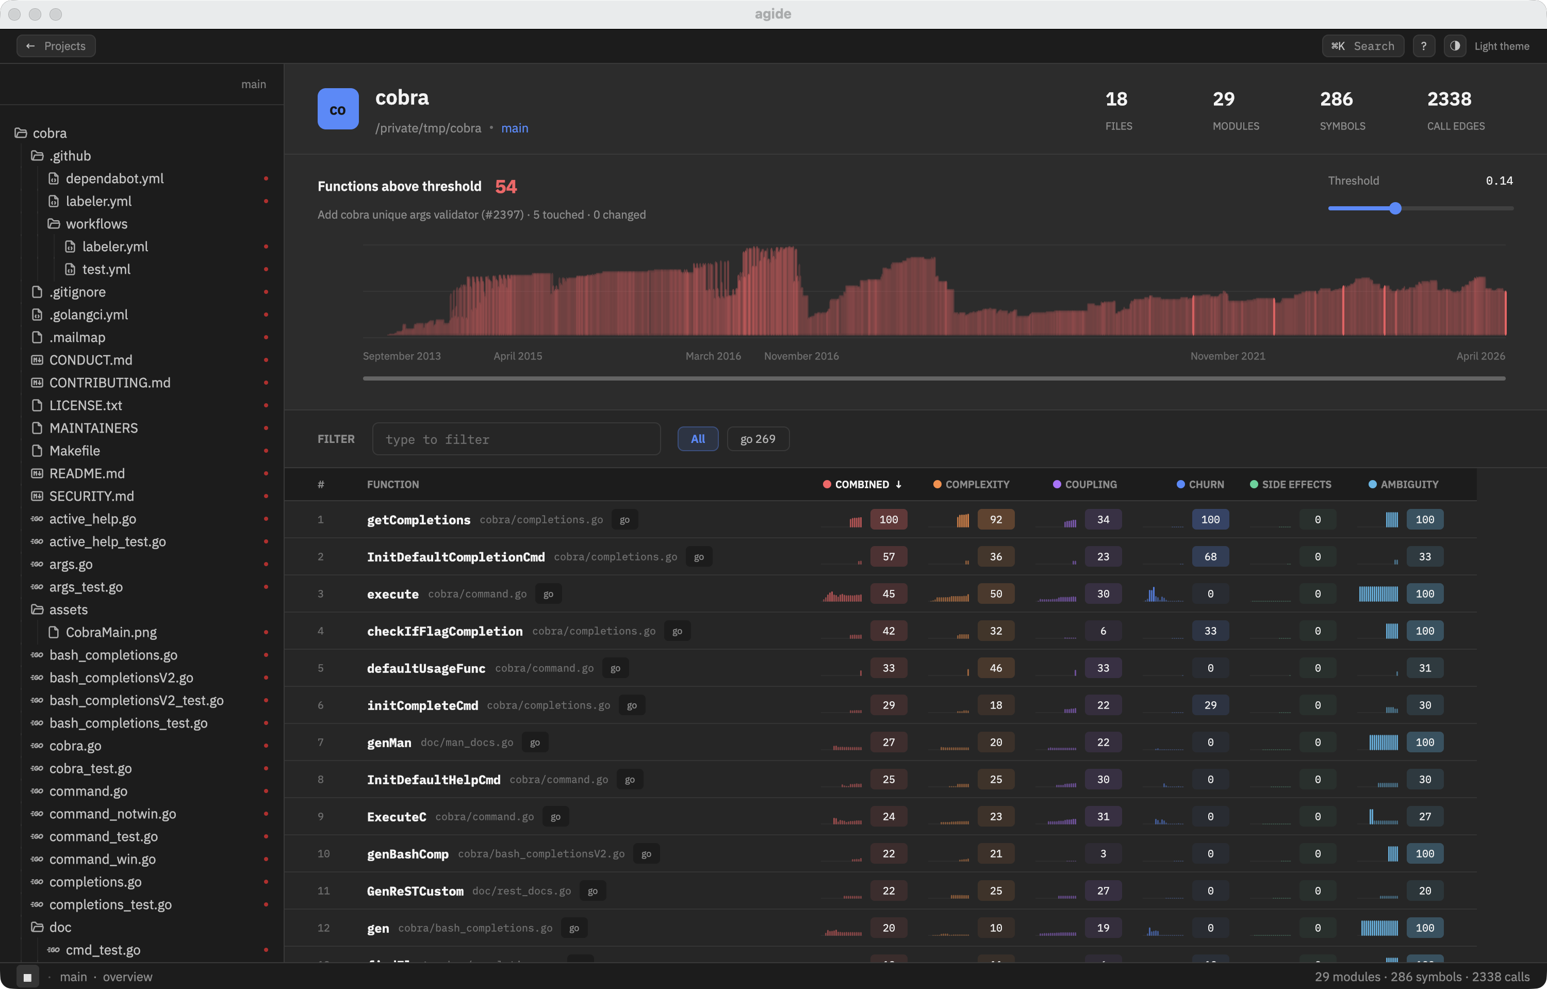Viewport: 1547px width, 989px height.
Task: Click the README.md markdown icon
Action: [x=37, y=474]
